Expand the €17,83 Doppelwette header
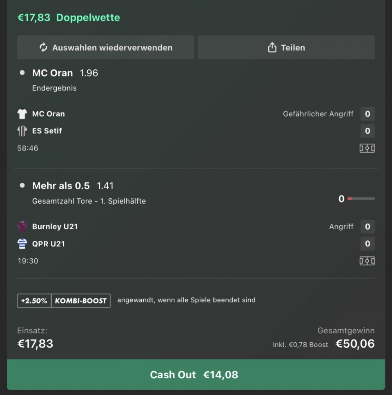Image resolution: width=392 pixels, height=395 pixels. point(69,18)
